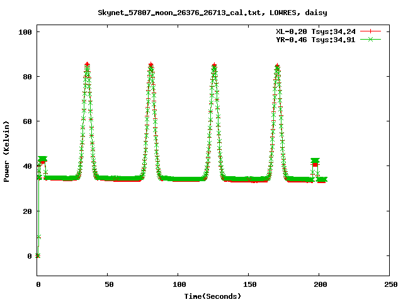Screen dimensions: 403x302
Task: Click the calibration bump near 197 seconds
Action: [315, 162]
